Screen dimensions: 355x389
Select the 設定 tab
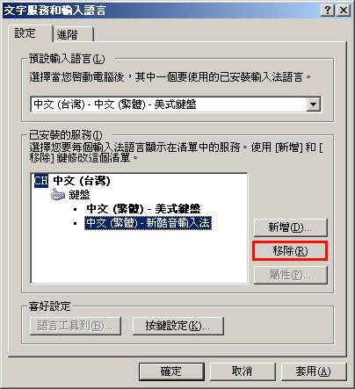click(30, 33)
